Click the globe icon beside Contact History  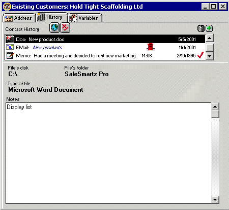click(x=54, y=28)
